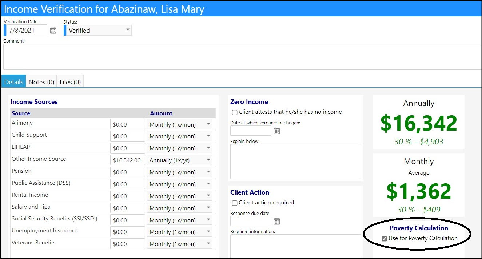Click the Comment text box

[x=242, y=57]
